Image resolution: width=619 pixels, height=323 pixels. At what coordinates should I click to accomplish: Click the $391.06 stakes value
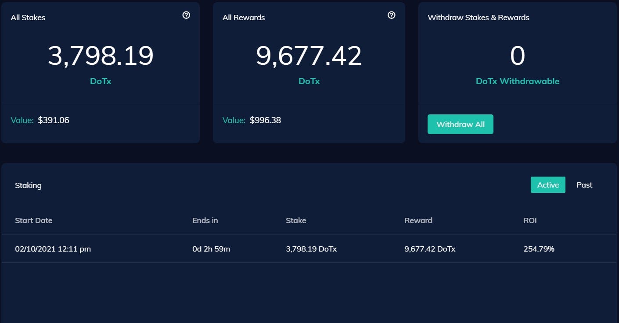tap(54, 120)
